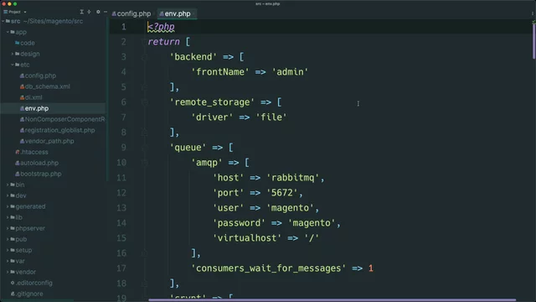Viewport: 536px width, 302px height.
Task: Click the 'rabbitmq' host value
Action: (x=292, y=178)
